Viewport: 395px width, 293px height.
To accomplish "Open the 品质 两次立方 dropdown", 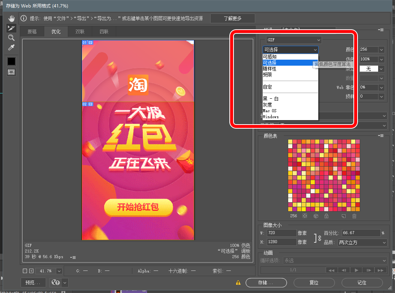I will (362, 243).
